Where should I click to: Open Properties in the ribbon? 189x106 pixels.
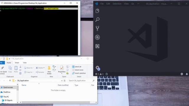pos(62,70)
